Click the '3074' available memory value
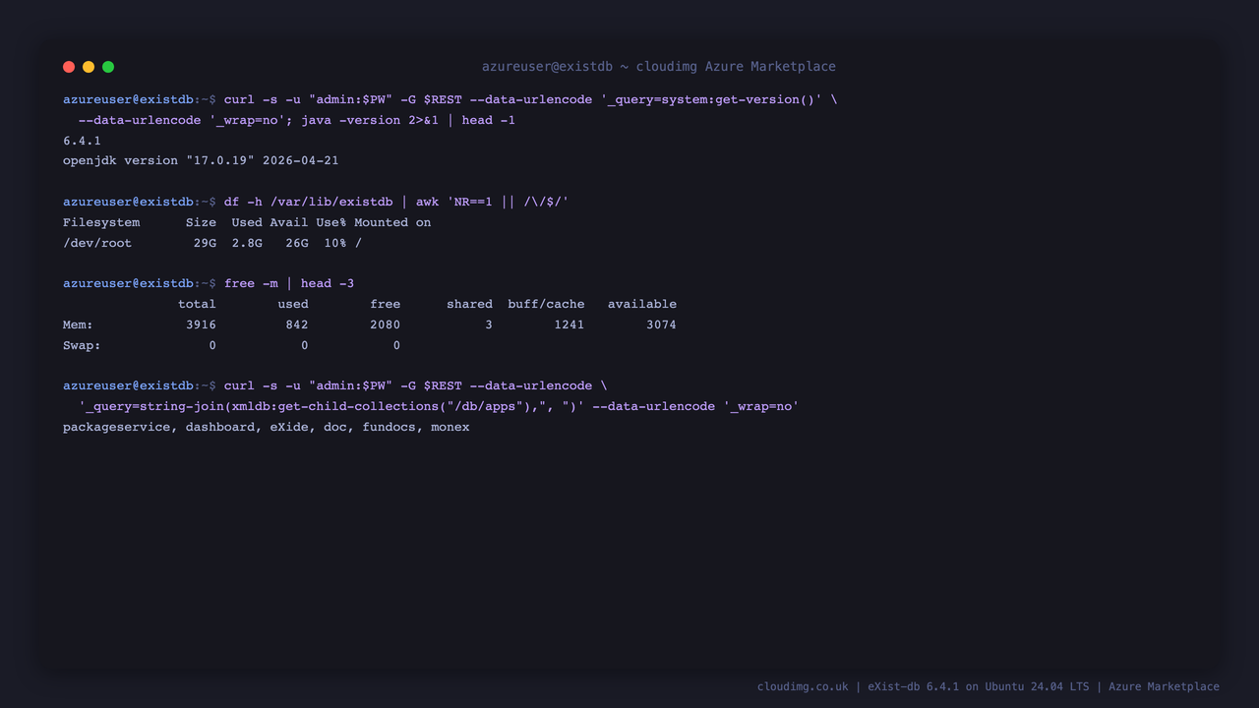The height and width of the screenshot is (708, 1259). click(x=661, y=324)
